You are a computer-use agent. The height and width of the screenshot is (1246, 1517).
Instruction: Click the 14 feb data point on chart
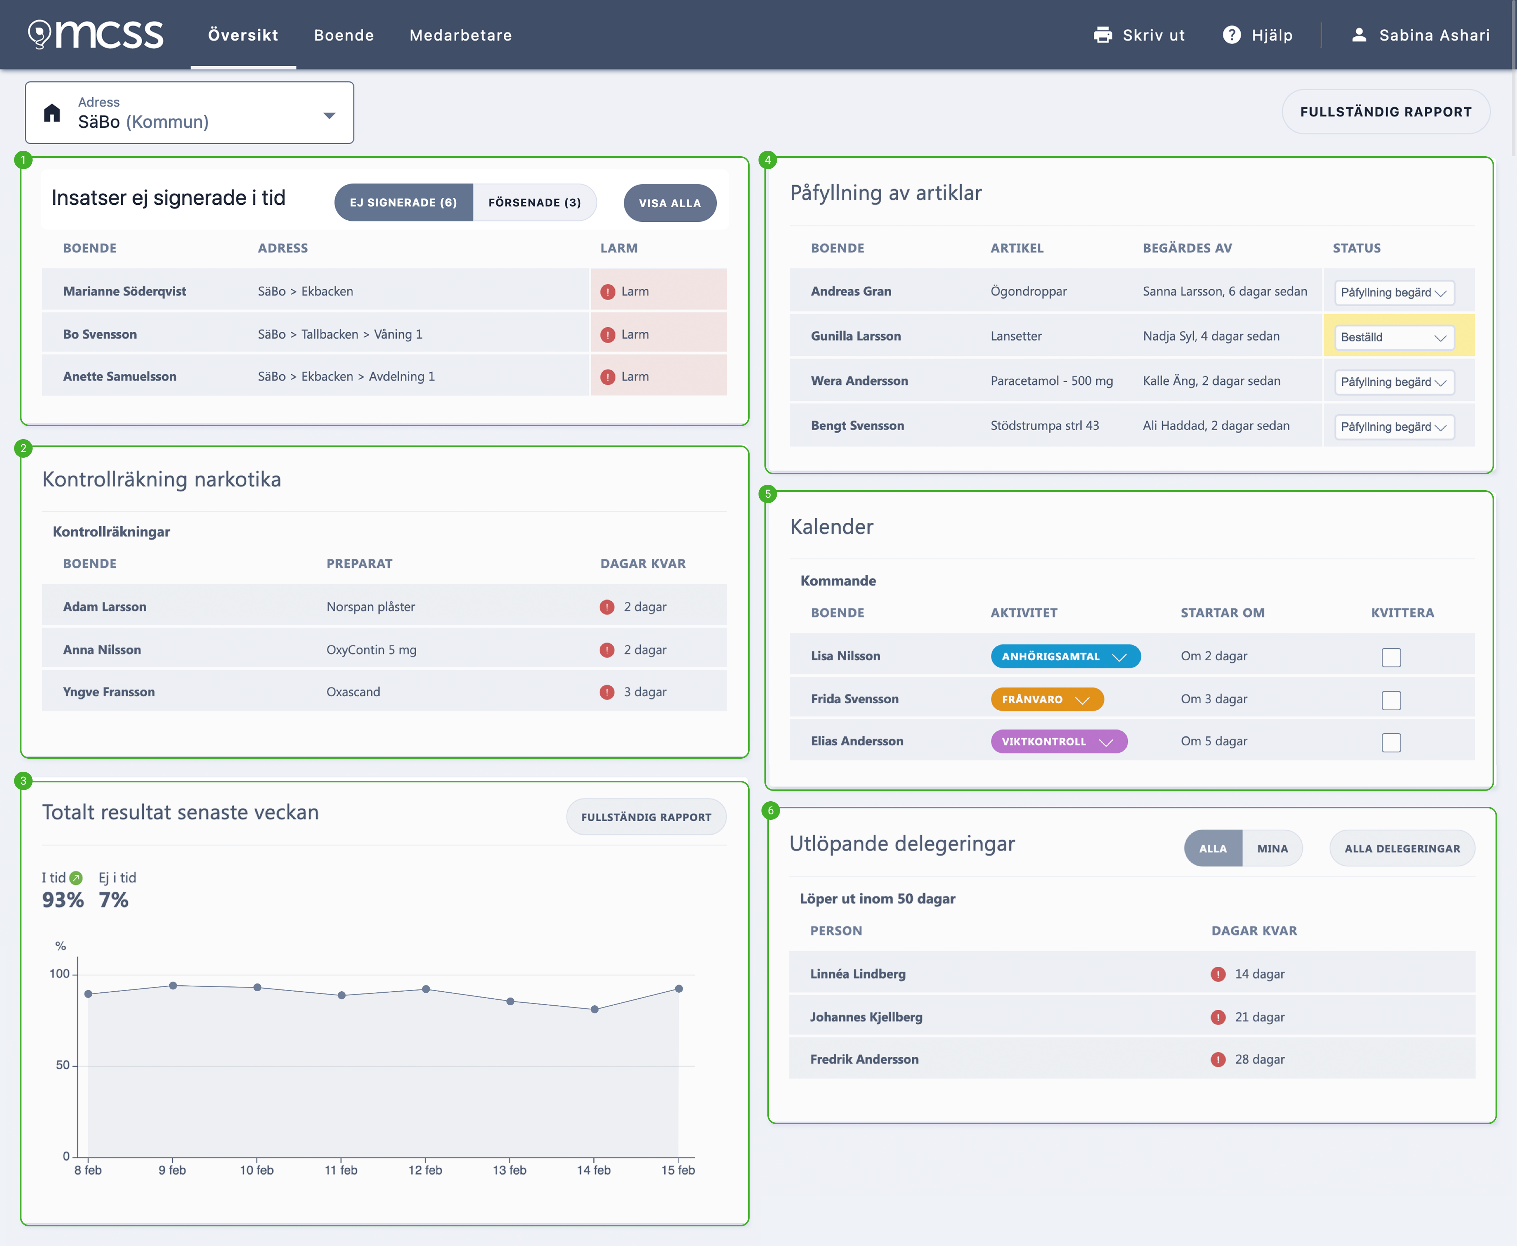coord(594,1009)
